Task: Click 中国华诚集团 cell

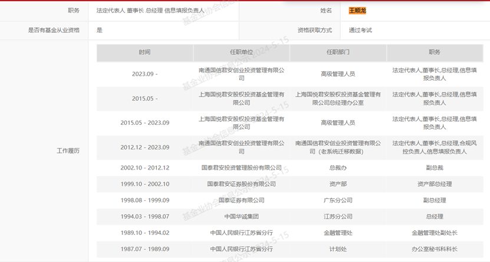Action: pos(241,217)
